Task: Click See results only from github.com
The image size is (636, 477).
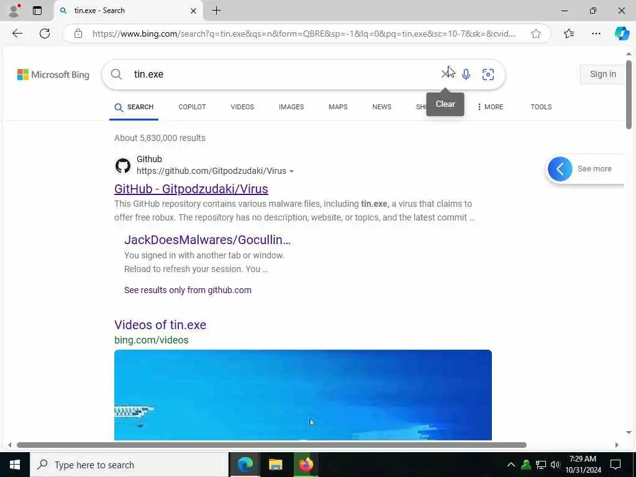Action: 188,290
